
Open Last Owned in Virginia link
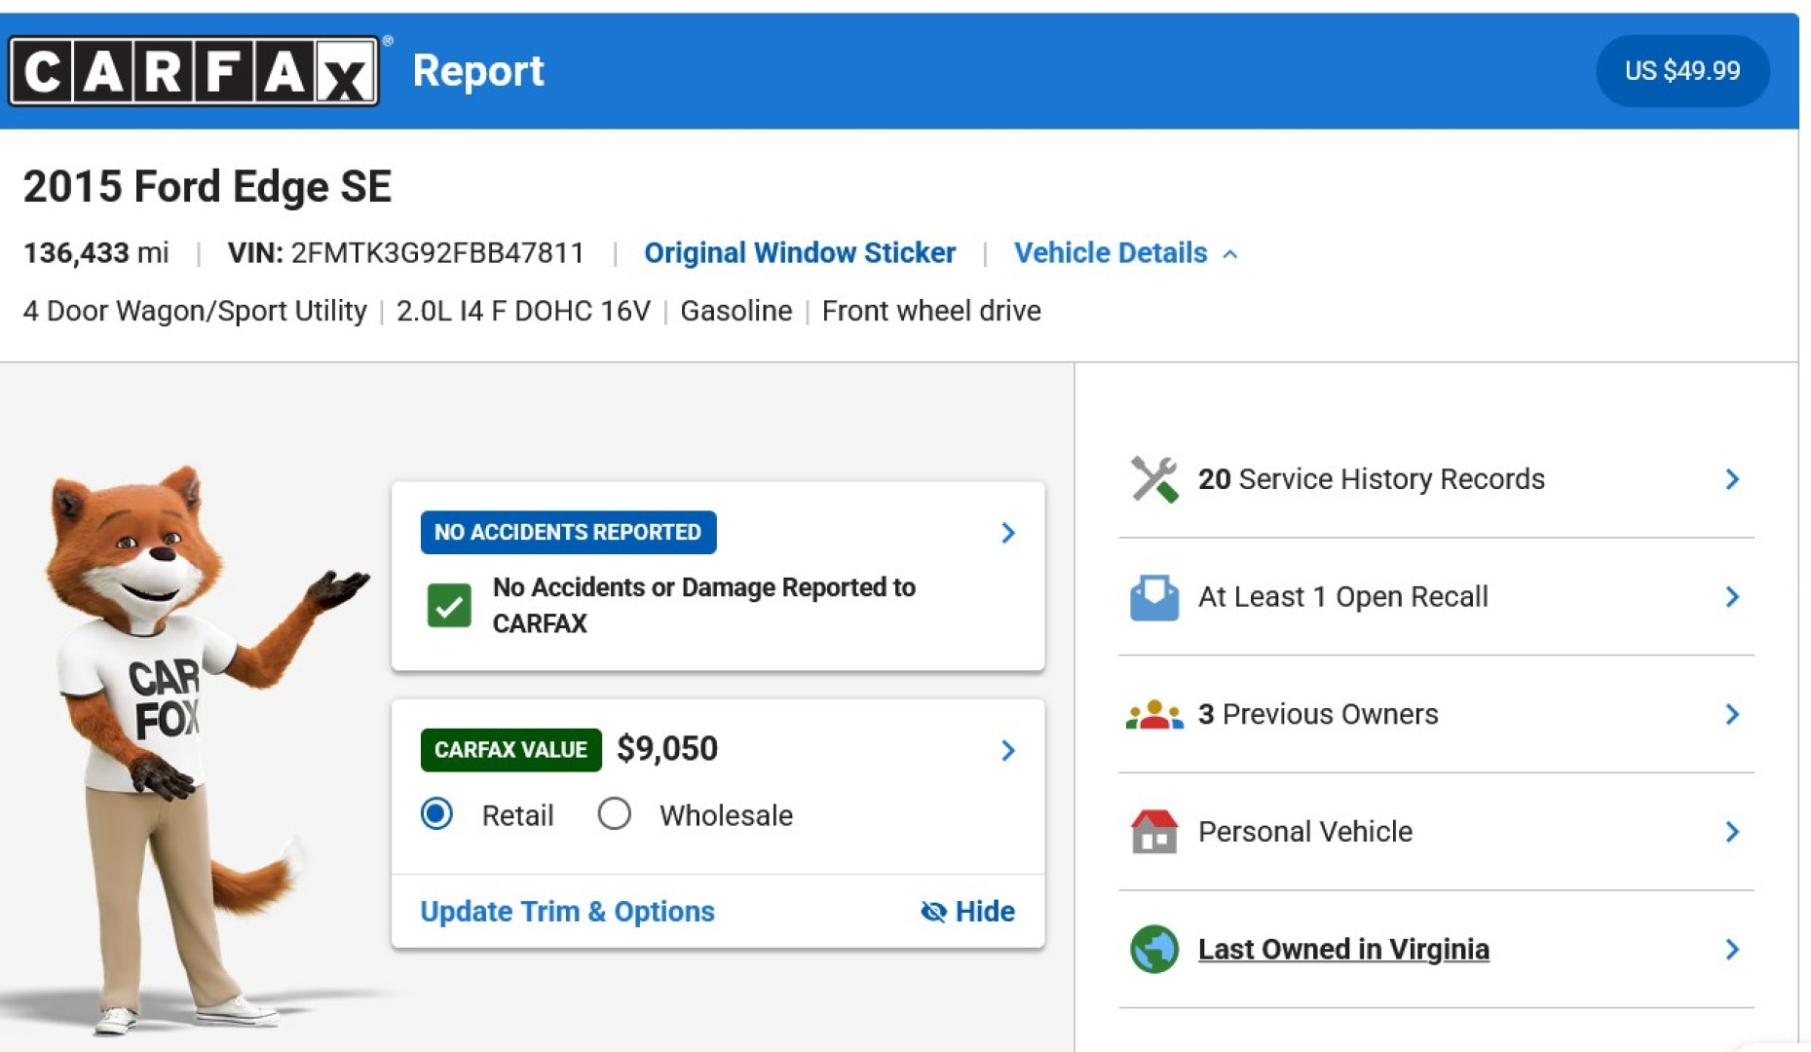coord(1343,950)
